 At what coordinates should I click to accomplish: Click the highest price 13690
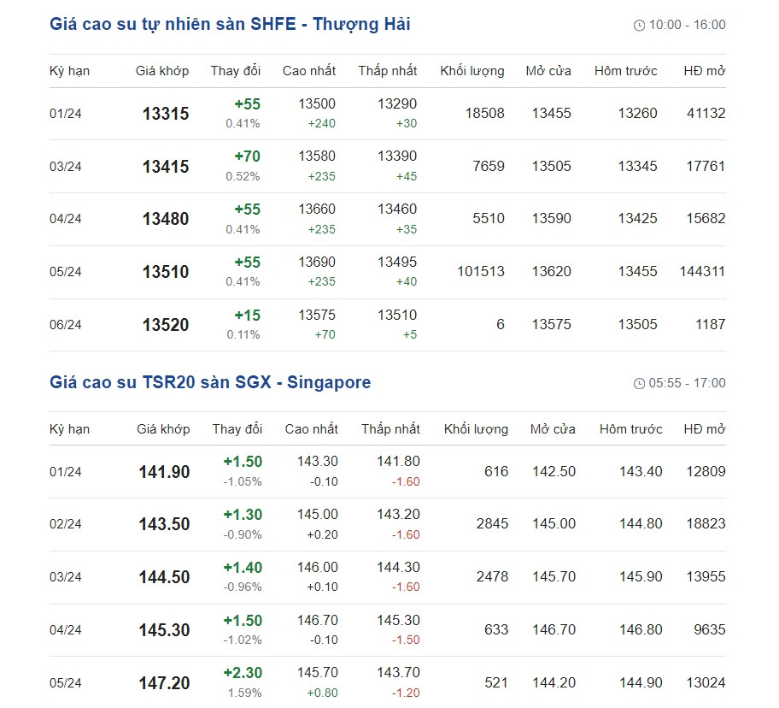[317, 262]
